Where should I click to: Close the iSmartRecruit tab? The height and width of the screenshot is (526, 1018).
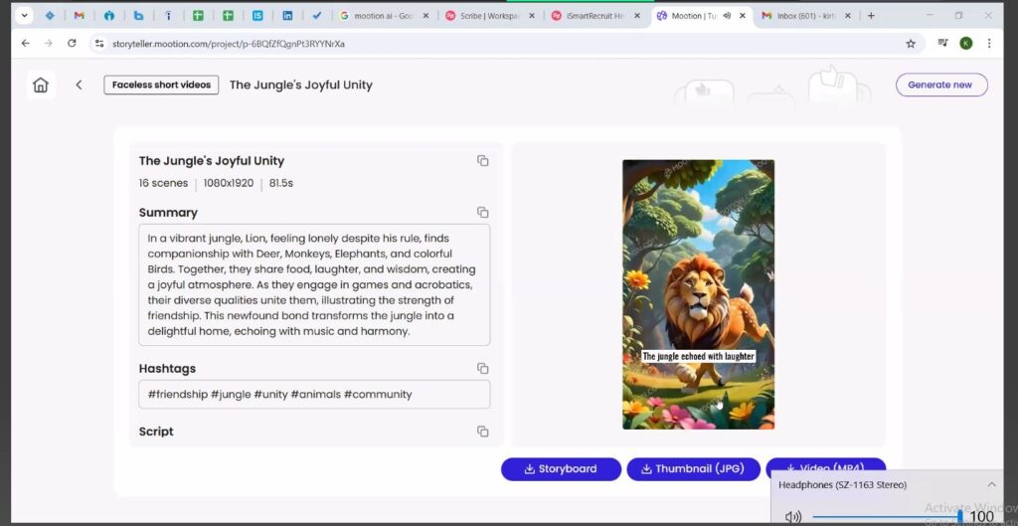[x=637, y=16]
